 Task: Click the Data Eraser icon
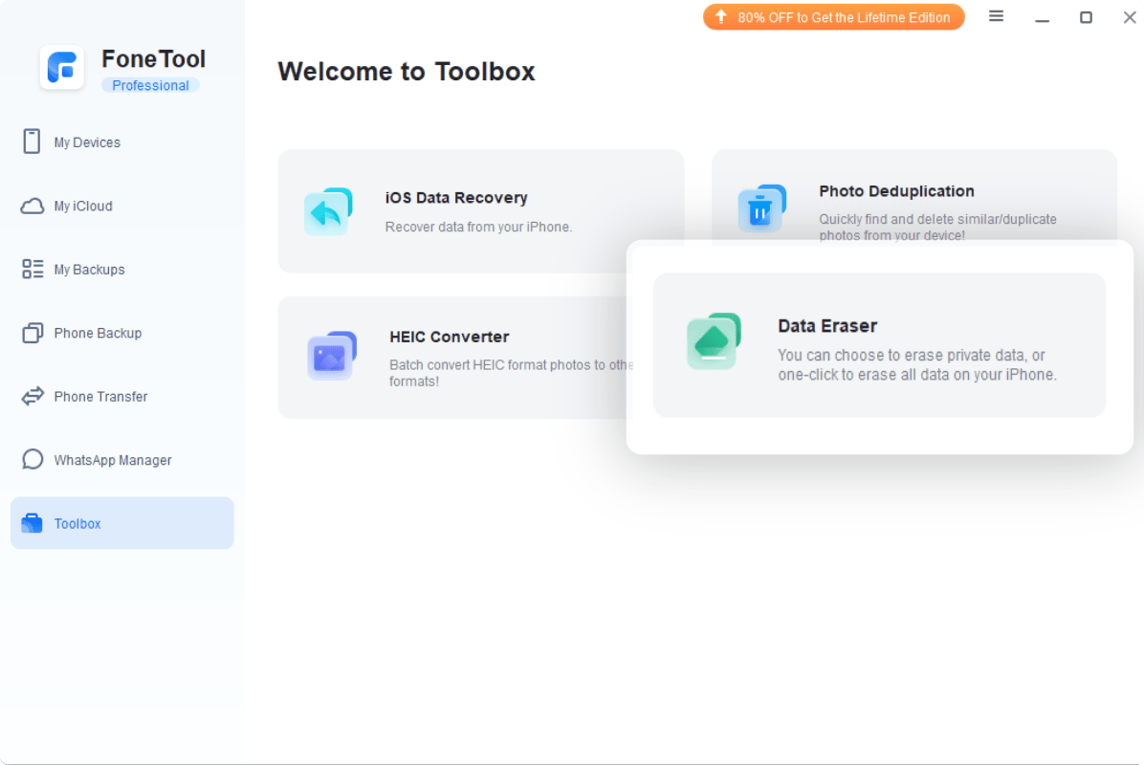(x=714, y=341)
